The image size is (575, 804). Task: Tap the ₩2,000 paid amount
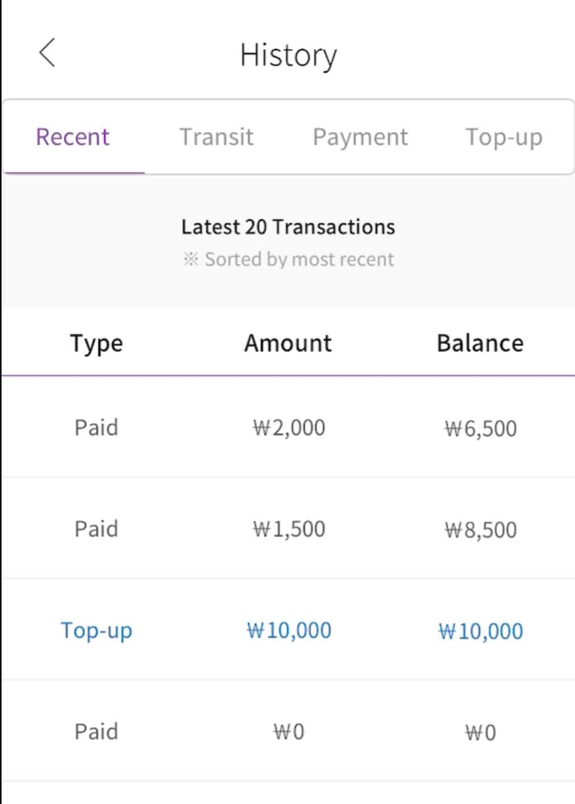(289, 428)
